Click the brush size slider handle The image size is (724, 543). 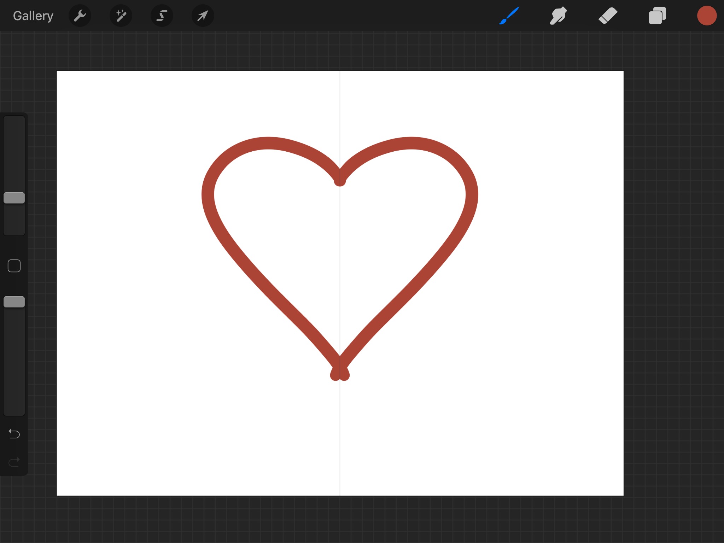click(14, 198)
